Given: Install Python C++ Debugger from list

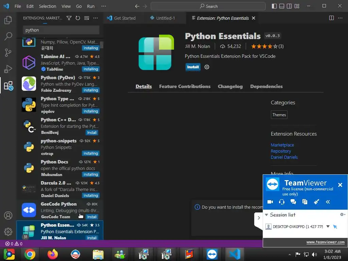Looking at the screenshot, I should 92,133.
